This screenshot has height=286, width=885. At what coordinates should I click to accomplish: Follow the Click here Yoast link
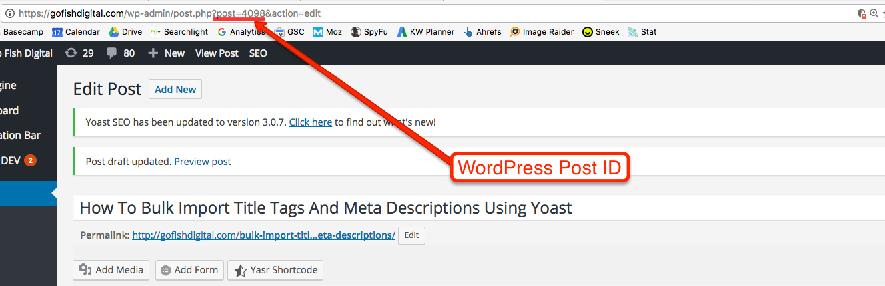click(311, 122)
